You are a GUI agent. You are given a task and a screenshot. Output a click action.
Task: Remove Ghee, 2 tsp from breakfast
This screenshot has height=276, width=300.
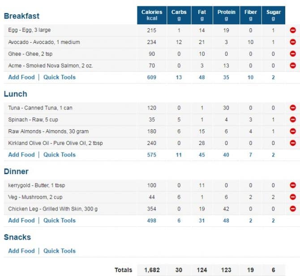click(x=293, y=54)
